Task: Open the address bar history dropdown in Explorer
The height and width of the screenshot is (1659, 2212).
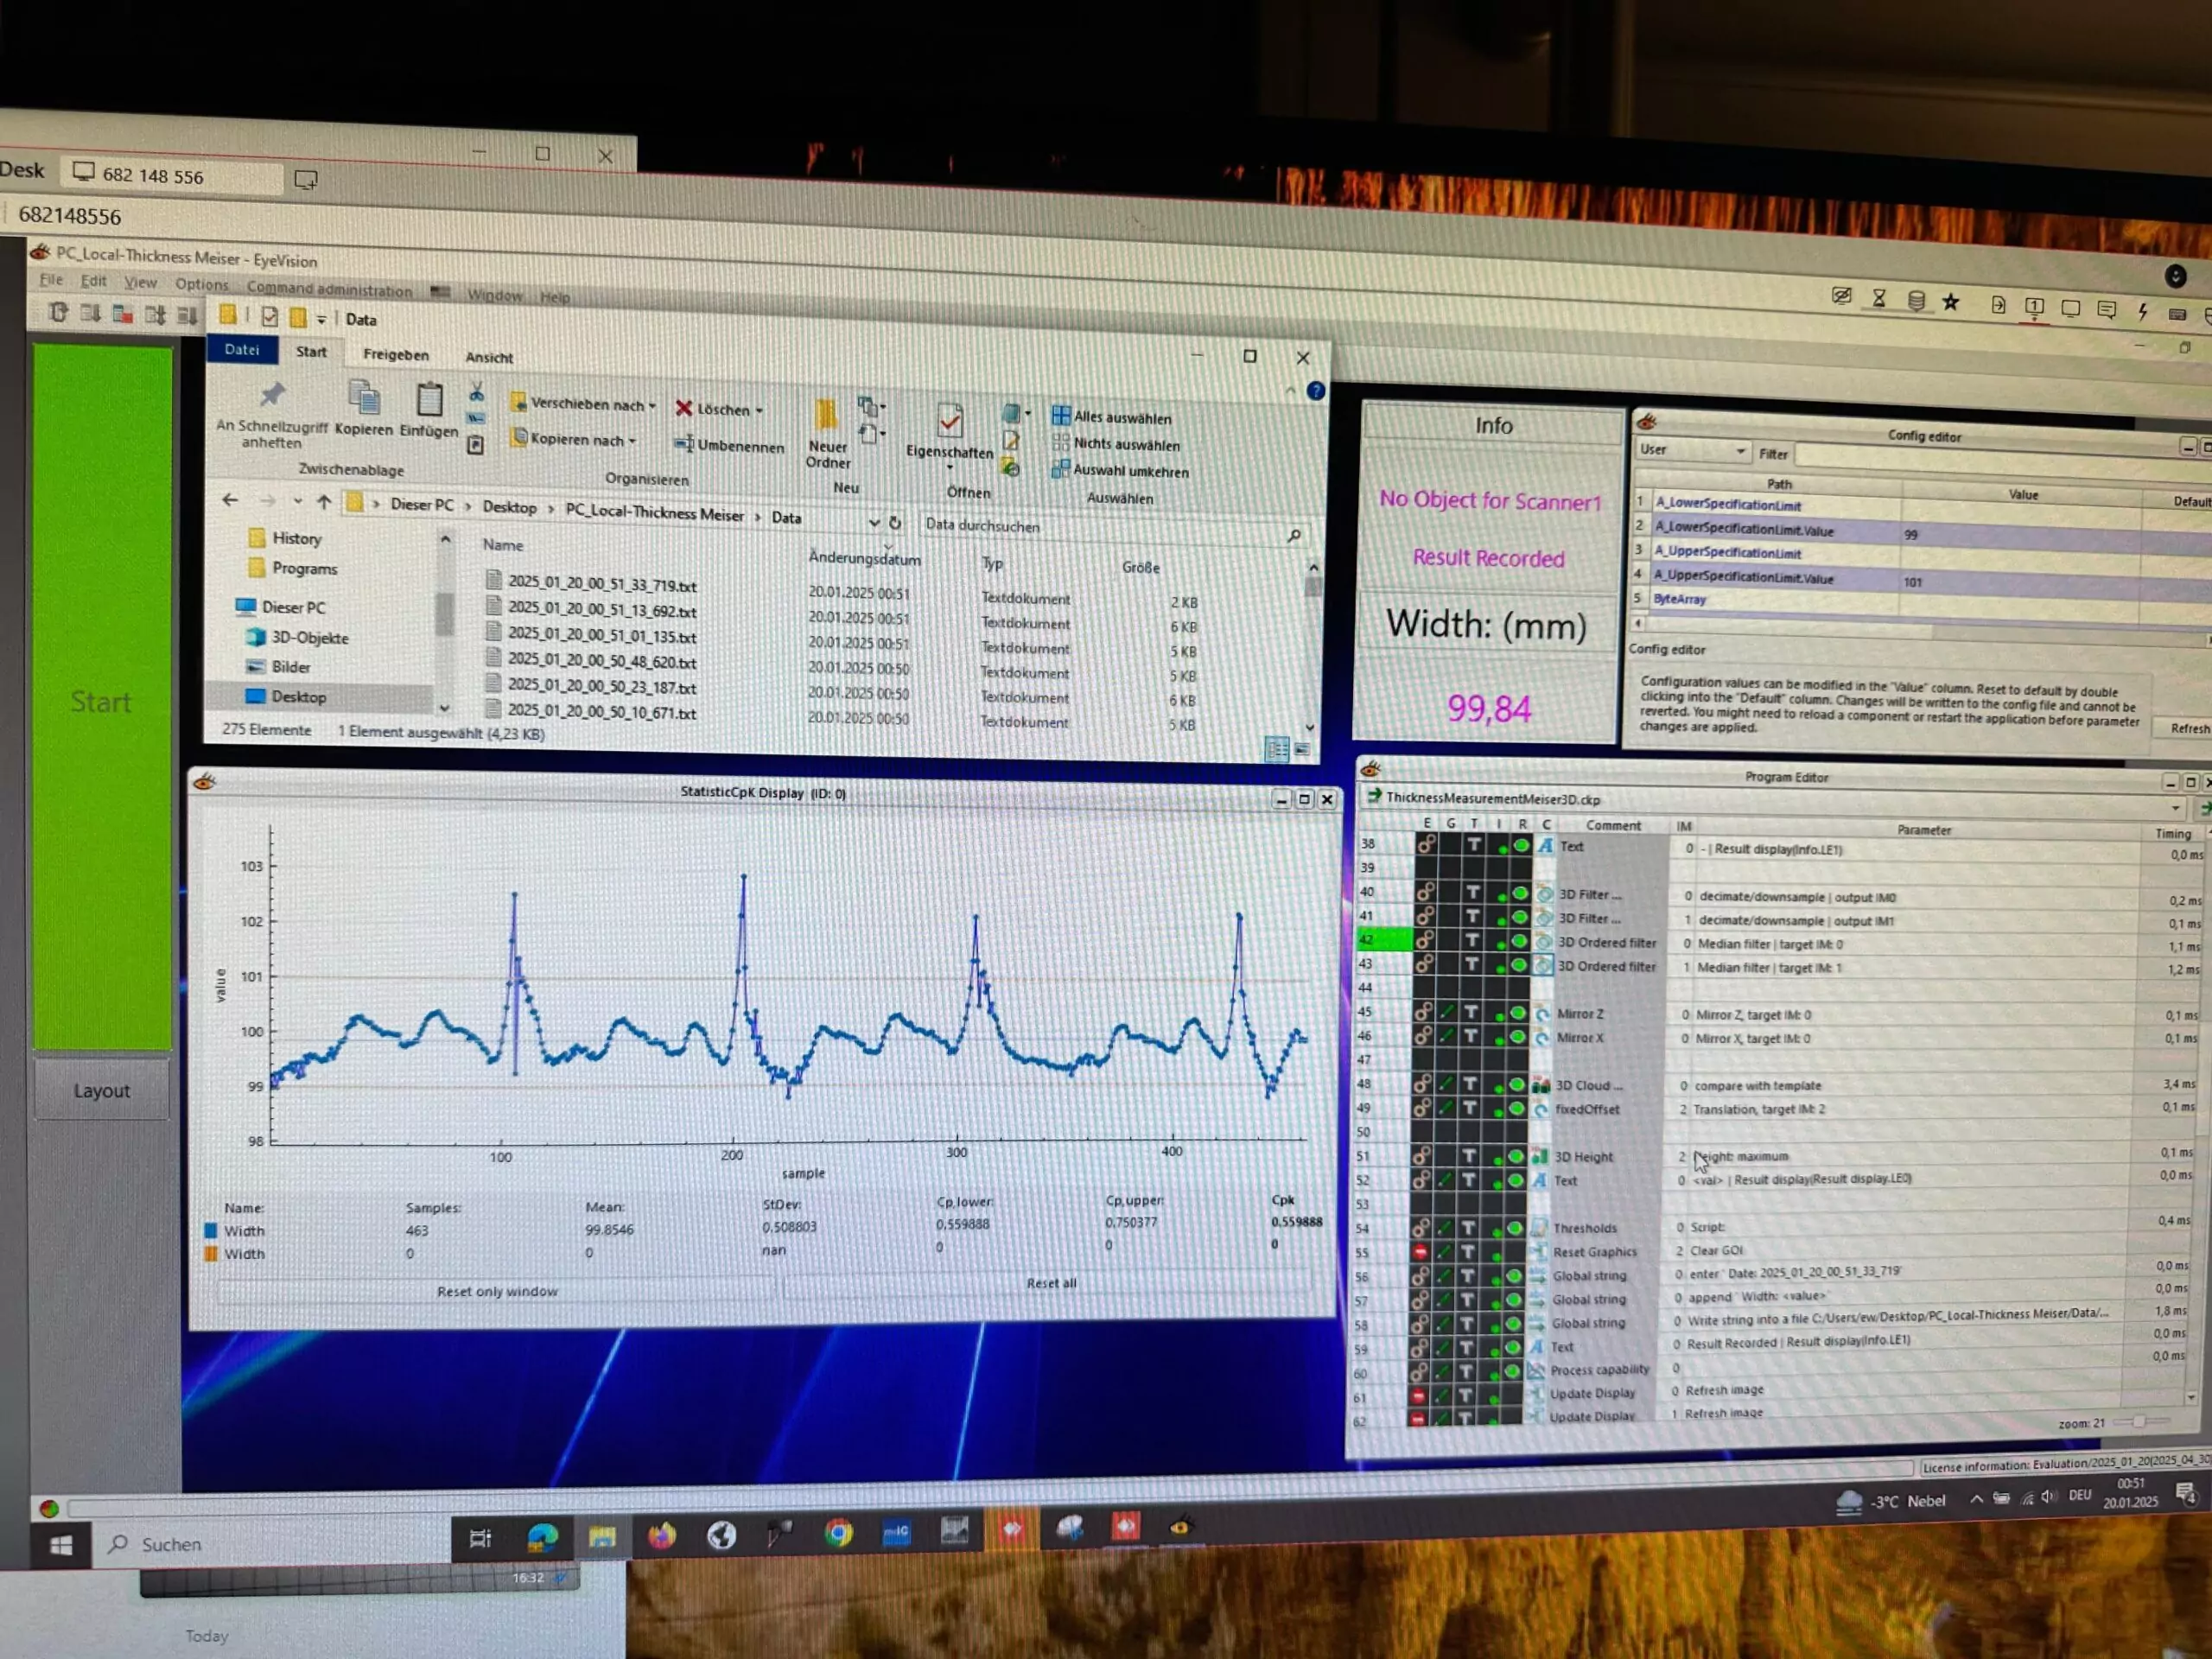Action: point(874,522)
